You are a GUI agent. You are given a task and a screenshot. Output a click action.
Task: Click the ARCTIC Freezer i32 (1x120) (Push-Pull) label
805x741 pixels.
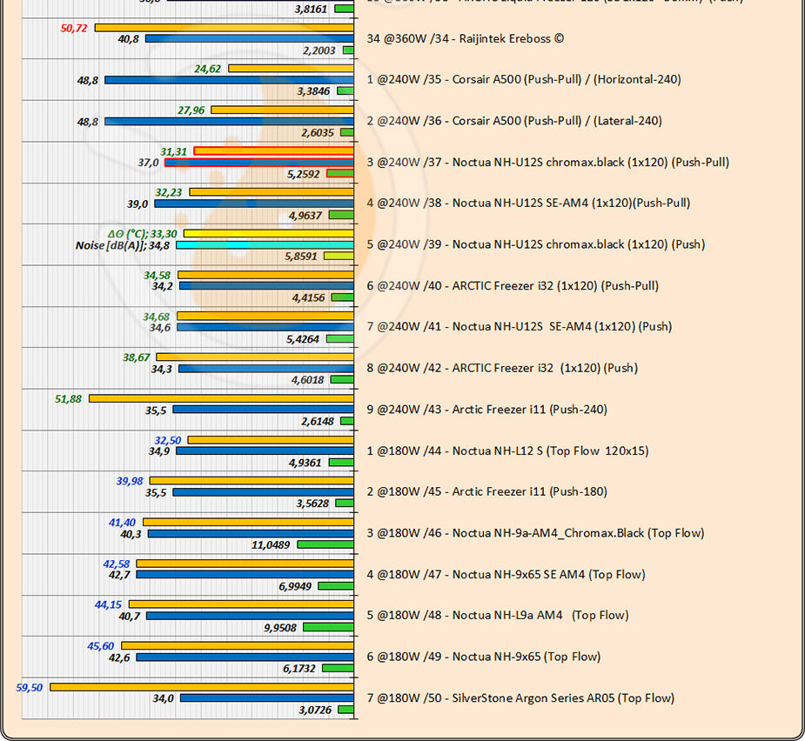point(513,286)
